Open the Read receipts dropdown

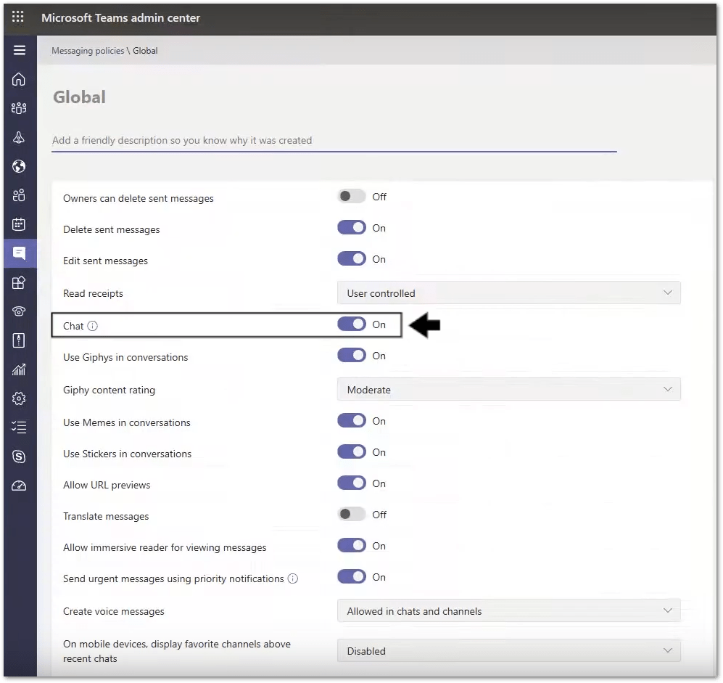tap(508, 293)
